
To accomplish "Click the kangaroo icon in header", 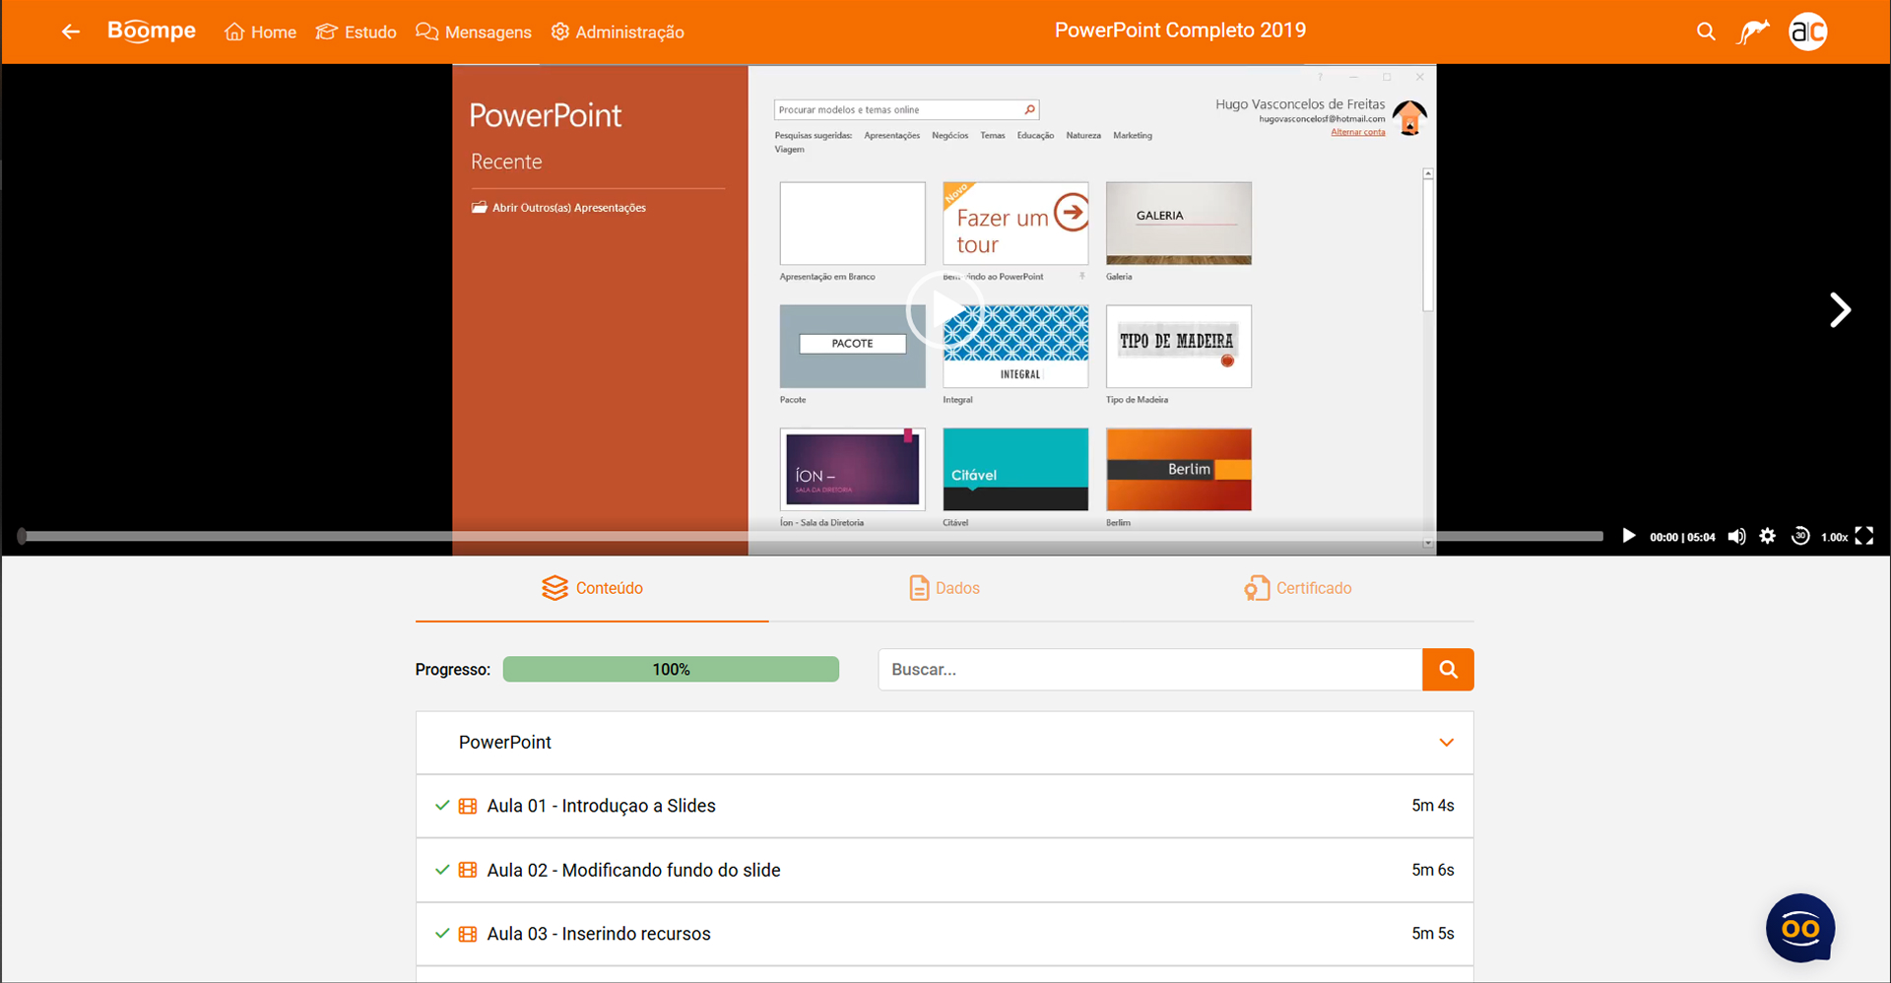I will 1753,32.
